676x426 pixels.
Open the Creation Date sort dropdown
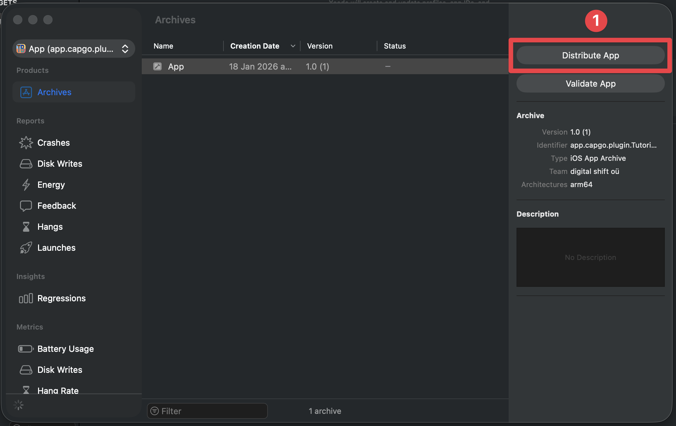pos(292,46)
